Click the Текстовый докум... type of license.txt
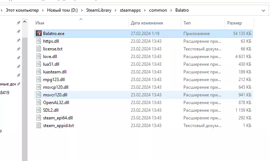This screenshot has height=161, width=270. 202,49
